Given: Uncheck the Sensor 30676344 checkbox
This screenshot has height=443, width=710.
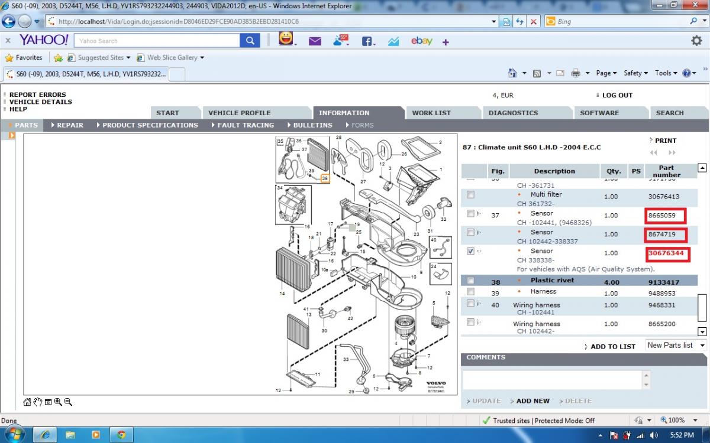Looking at the screenshot, I should click(470, 251).
